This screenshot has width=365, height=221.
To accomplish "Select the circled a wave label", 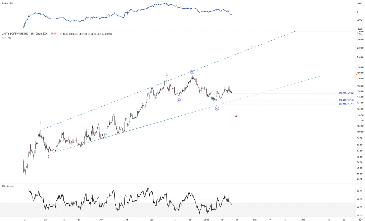I will [x=179, y=100].
